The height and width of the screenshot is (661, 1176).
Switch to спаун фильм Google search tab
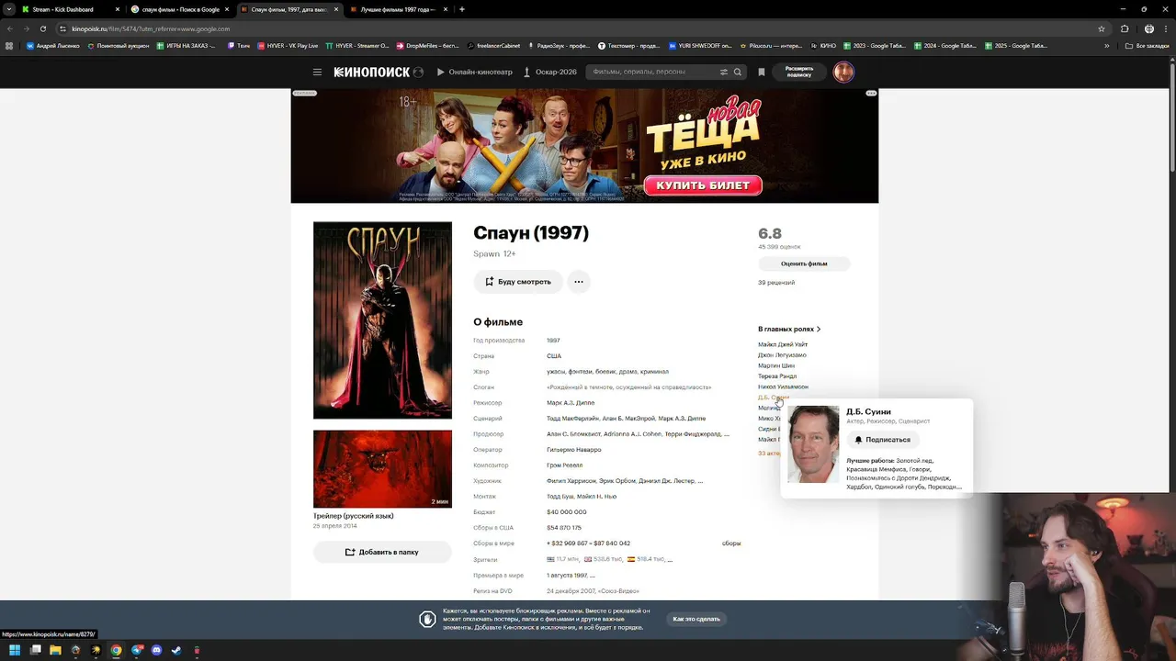[x=180, y=9]
